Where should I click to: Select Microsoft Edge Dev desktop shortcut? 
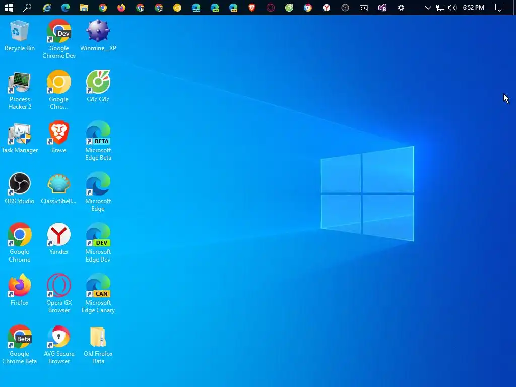pyautogui.click(x=98, y=243)
